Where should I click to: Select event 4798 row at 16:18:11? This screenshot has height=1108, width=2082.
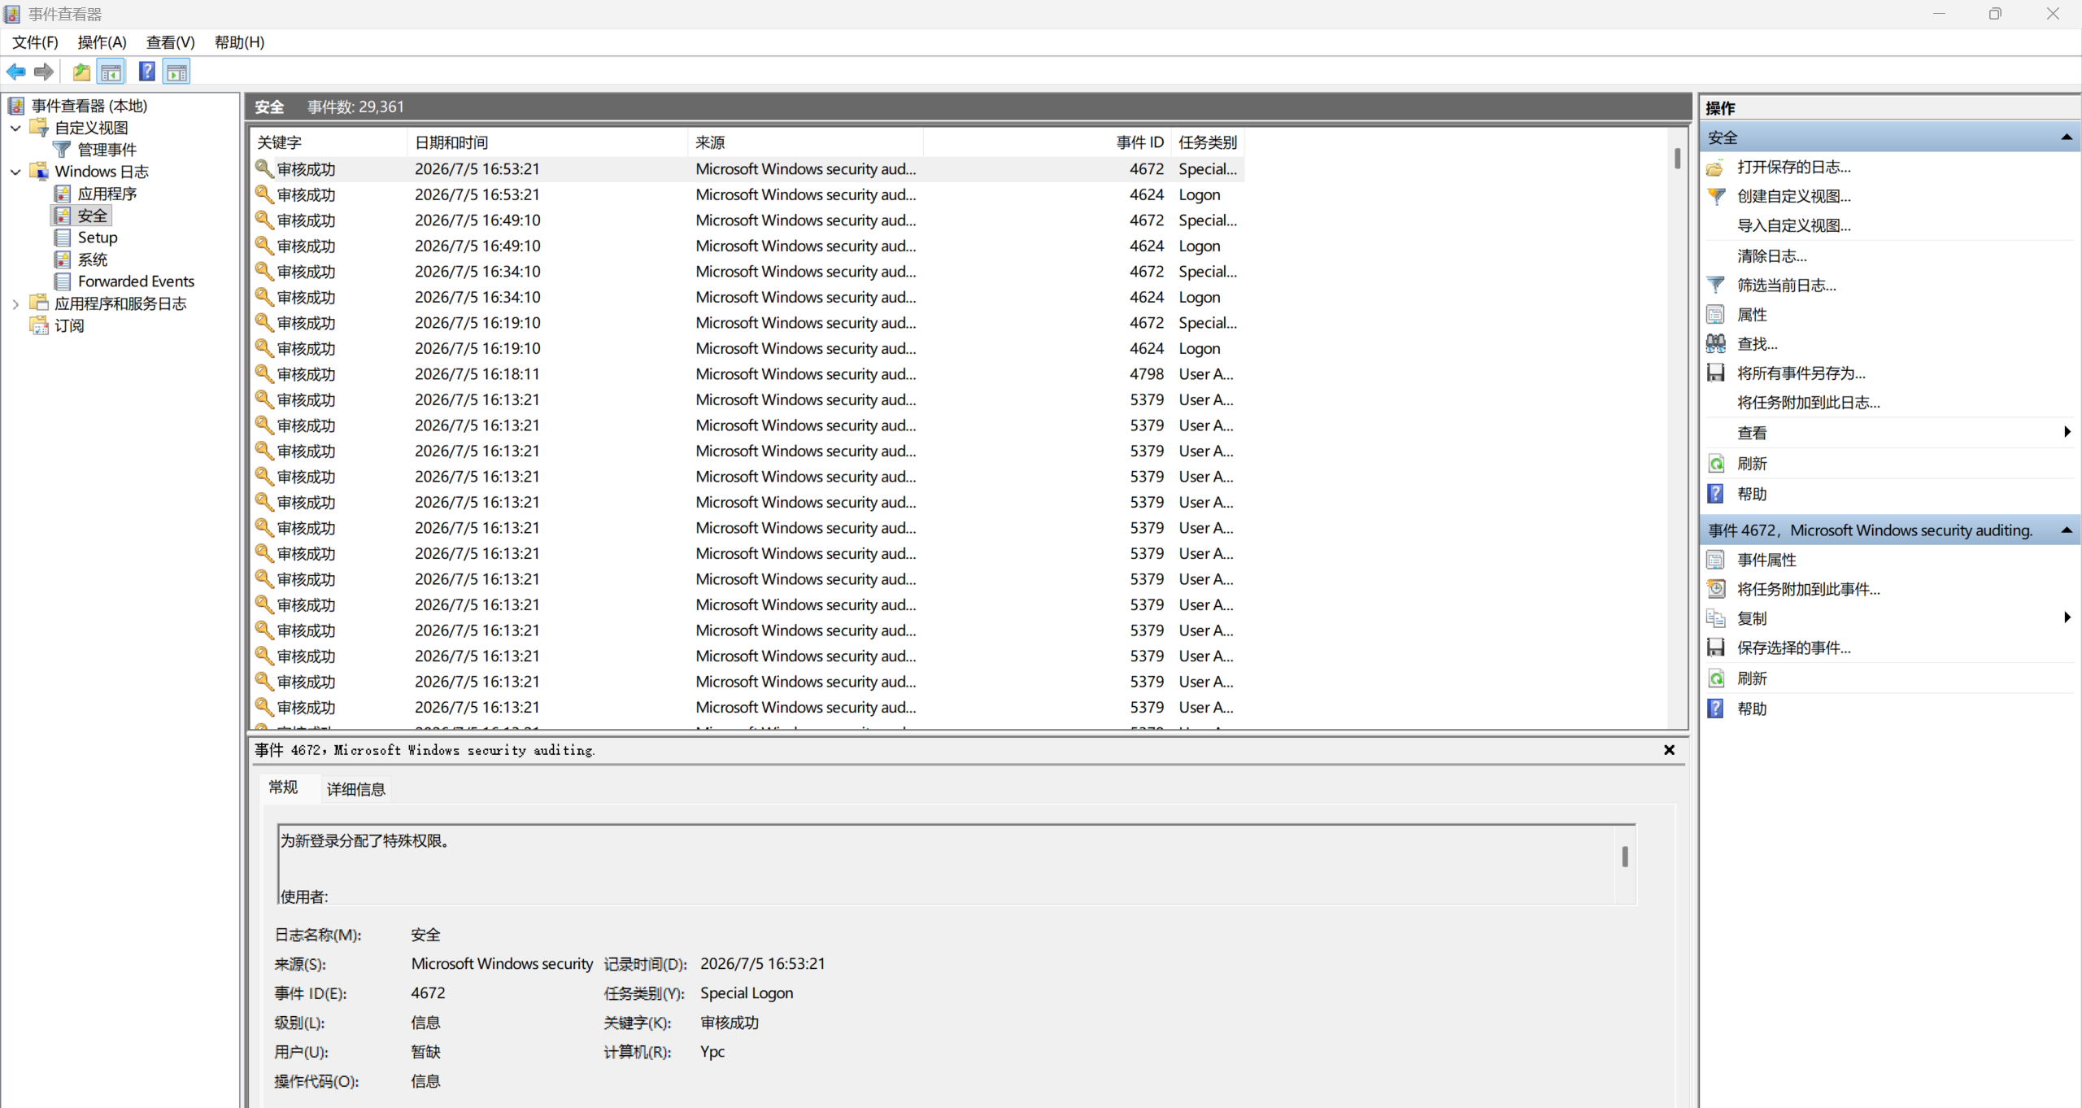(x=747, y=374)
